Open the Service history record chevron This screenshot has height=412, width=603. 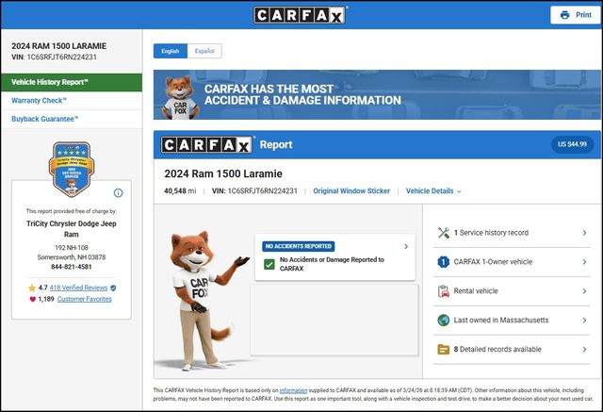pos(584,233)
